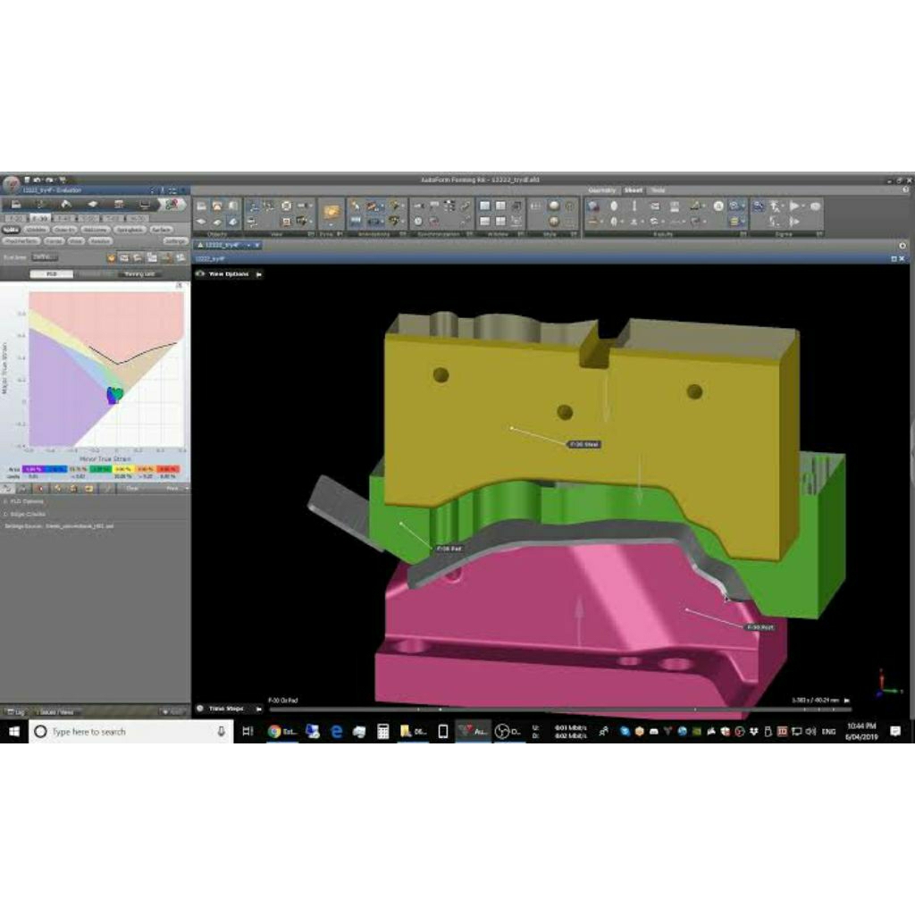This screenshot has height=915, width=915.
Task: Open the Springback evaluation icon
Action: [130, 230]
